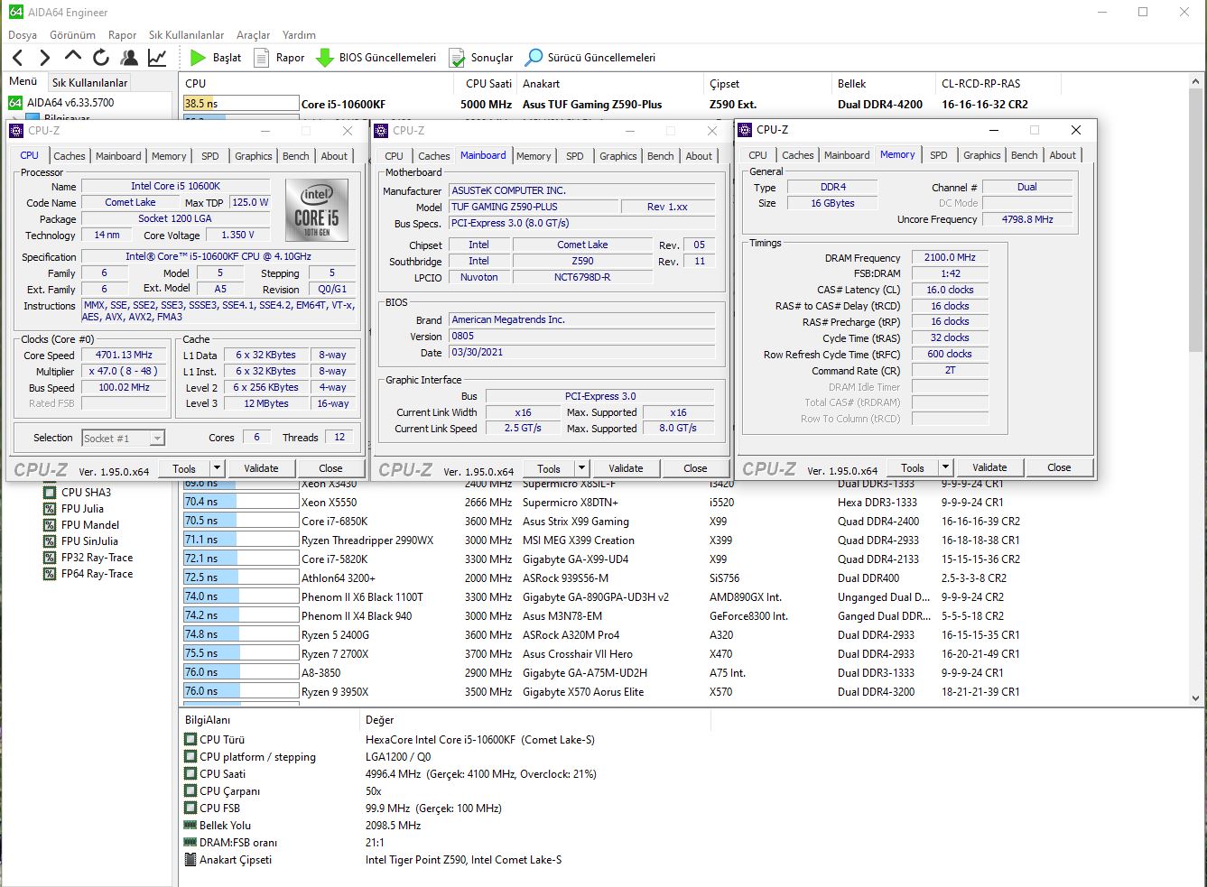
Task: Open Rapor from the toolbar
Action: (279, 58)
